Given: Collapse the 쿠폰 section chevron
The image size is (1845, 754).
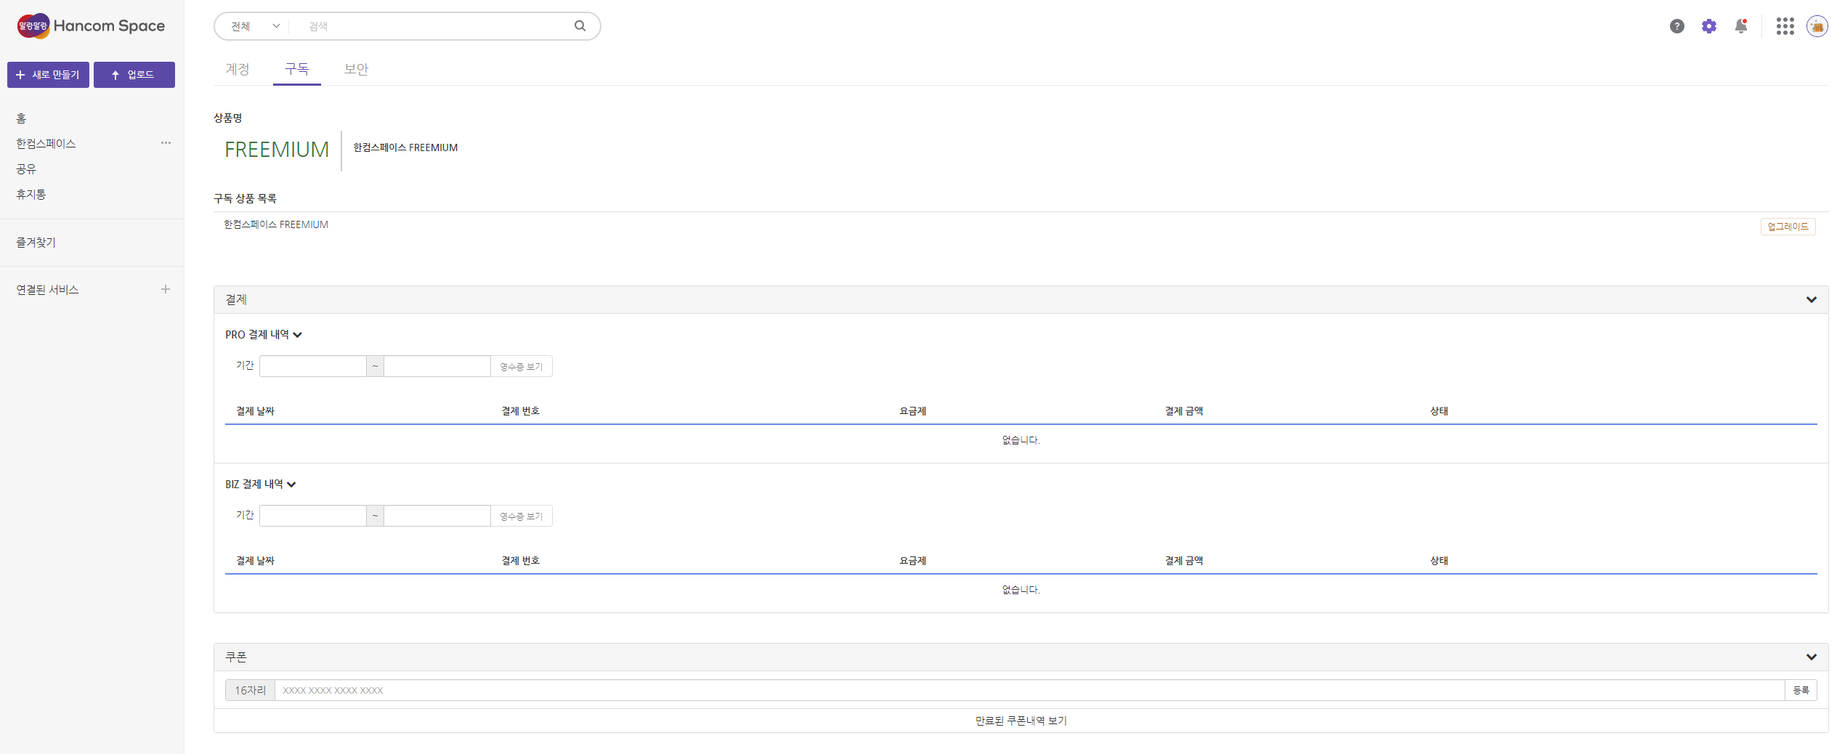Looking at the screenshot, I should tap(1811, 657).
